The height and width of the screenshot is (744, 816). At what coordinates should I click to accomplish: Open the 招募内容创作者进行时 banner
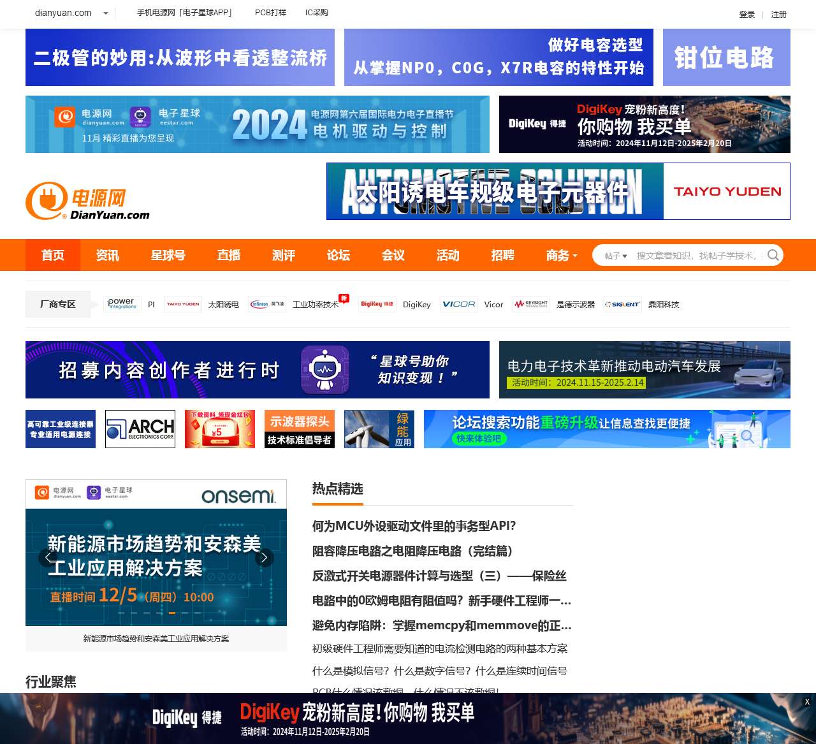[x=258, y=370]
